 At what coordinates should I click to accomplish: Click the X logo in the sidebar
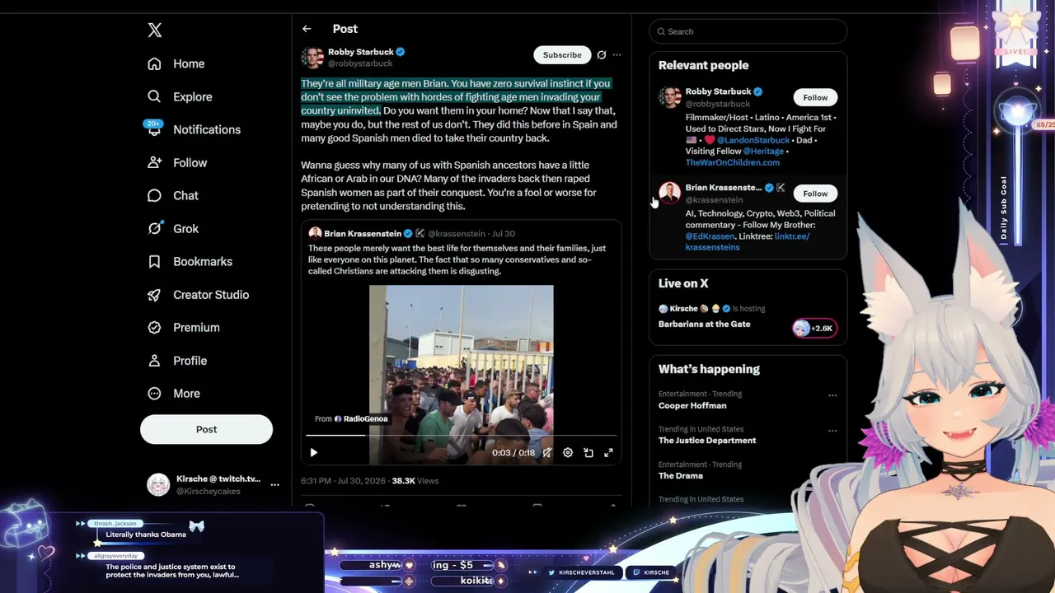(x=155, y=30)
